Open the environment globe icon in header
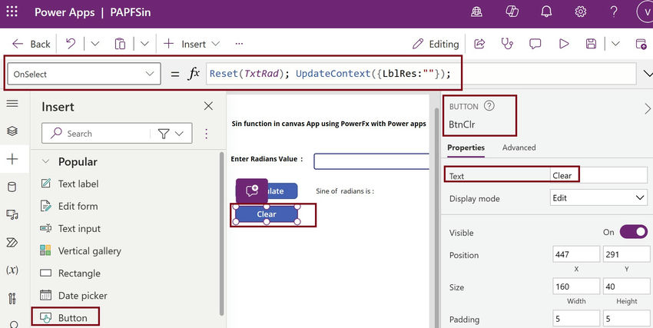 477,12
